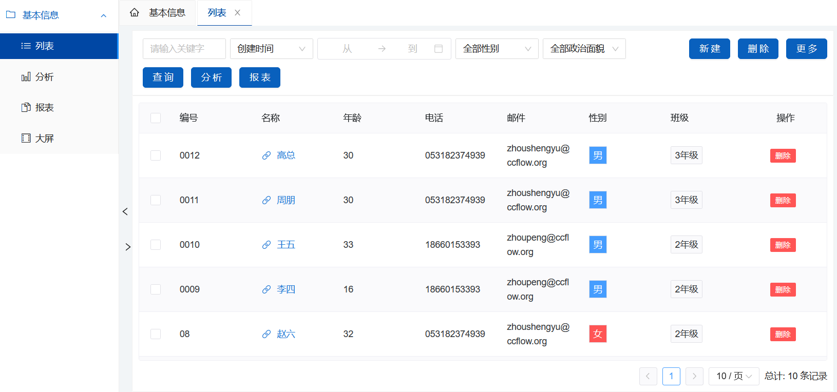Select page 1 in pagination
The image size is (837, 392).
click(x=671, y=376)
